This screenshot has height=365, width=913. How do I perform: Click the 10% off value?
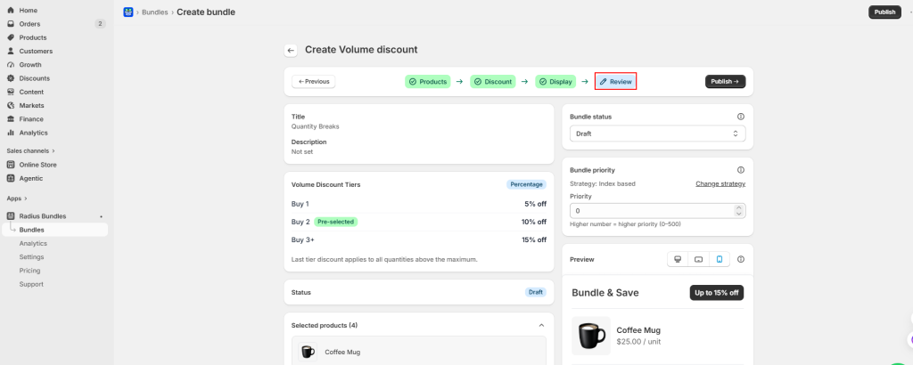click(534, 222)
